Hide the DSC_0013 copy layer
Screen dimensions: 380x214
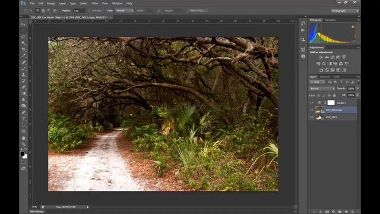(312, 110)
